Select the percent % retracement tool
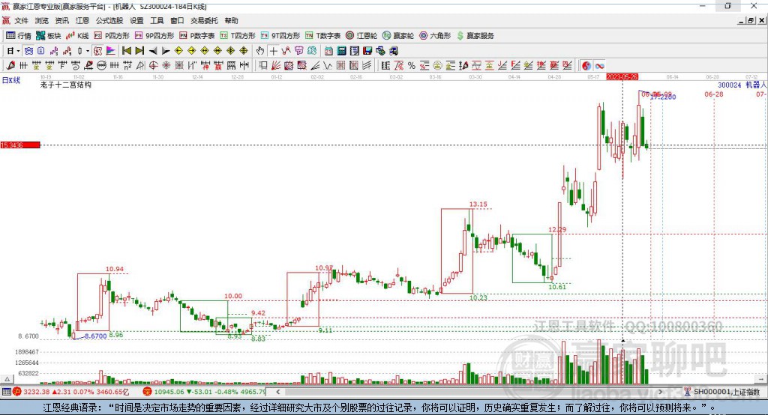 pos(412,66)
